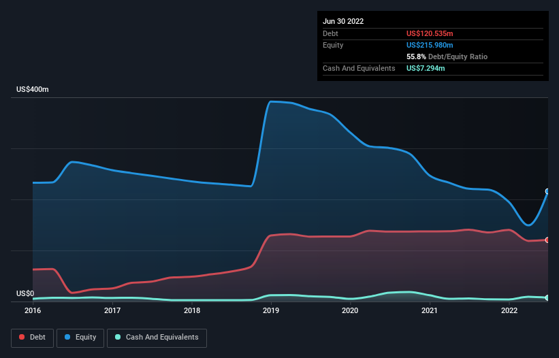559x358 pixels.
Task: Click the US$400m y-axis label
Action: pyautogui.click(x=33, y=89)
